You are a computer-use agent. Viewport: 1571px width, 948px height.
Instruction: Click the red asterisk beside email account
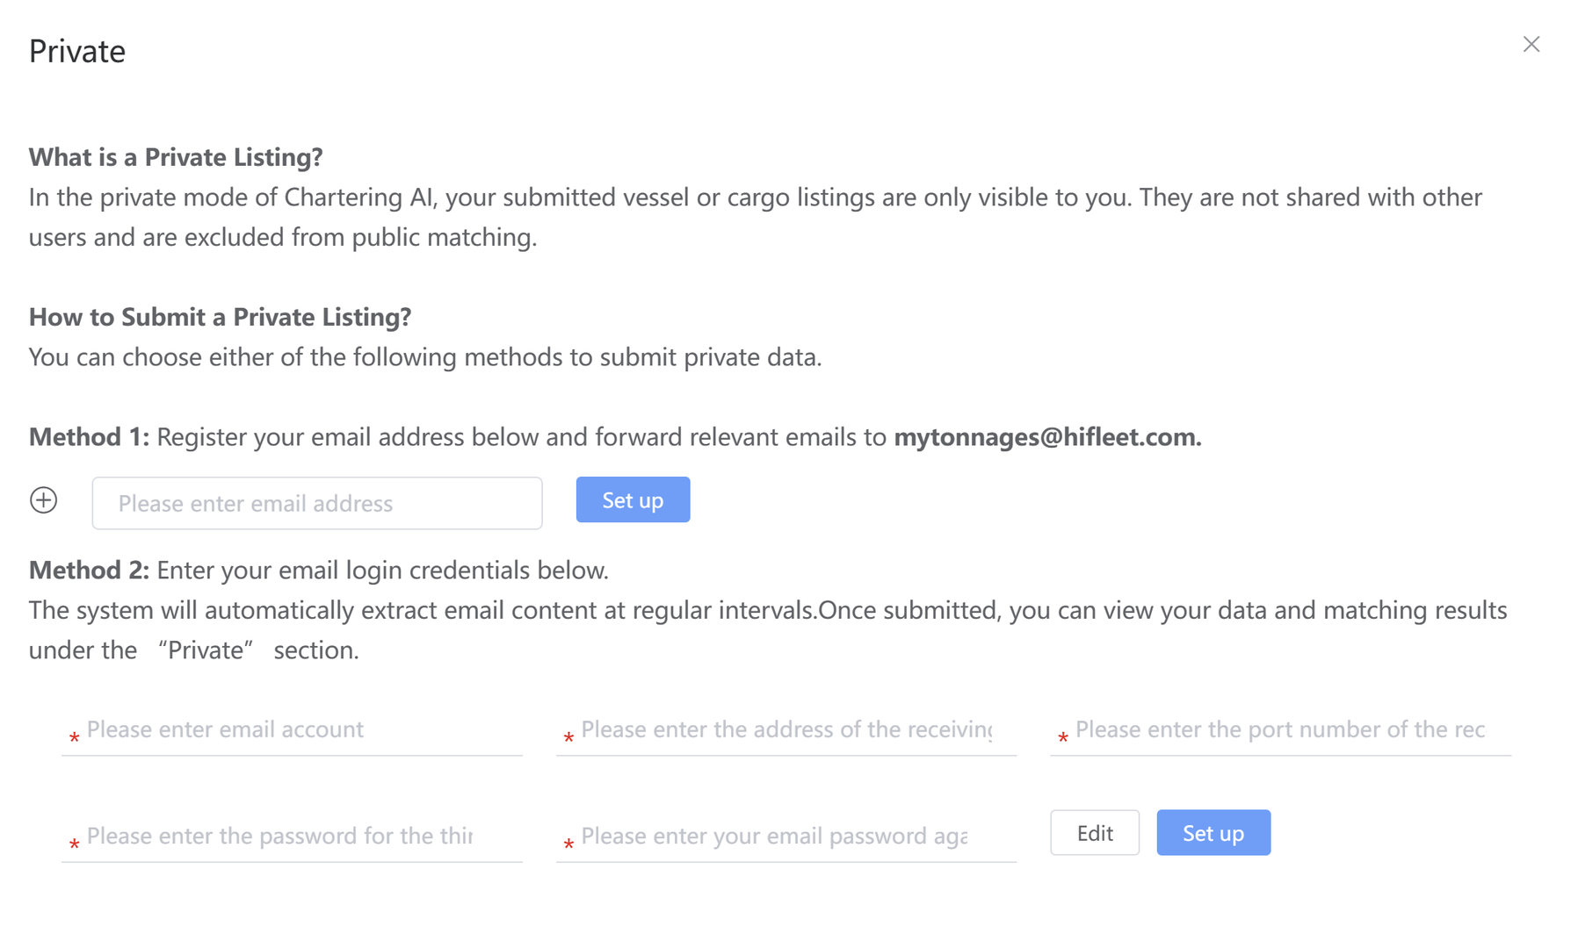[75, 737]
